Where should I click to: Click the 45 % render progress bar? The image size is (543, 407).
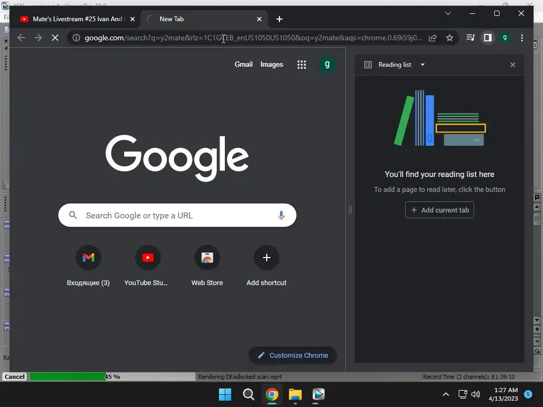(112, 377)
